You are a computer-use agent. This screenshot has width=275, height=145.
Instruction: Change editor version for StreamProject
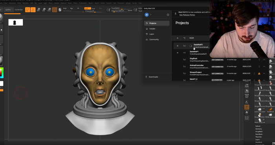click(x=254, y=73)
